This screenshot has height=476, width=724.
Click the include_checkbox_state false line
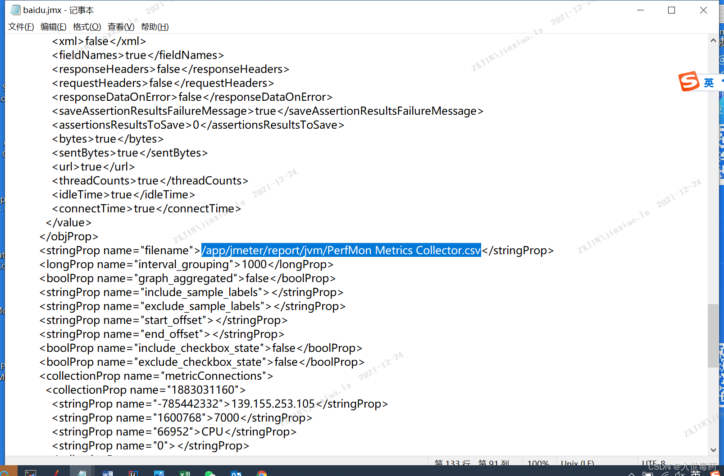[201, 348]
